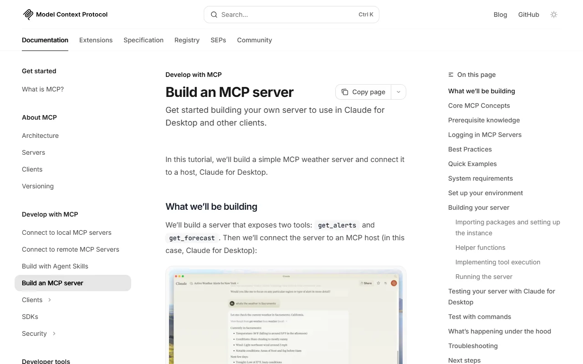Expand the Security sidebar chevron
The image size is (583, 364).
54,334
